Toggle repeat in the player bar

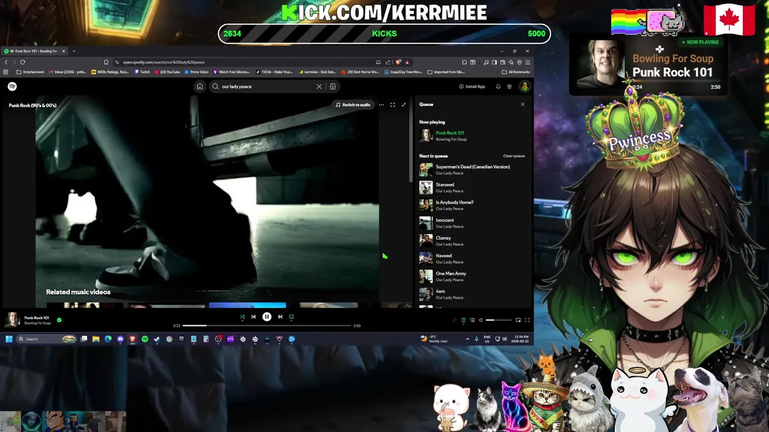click(291, 317)
